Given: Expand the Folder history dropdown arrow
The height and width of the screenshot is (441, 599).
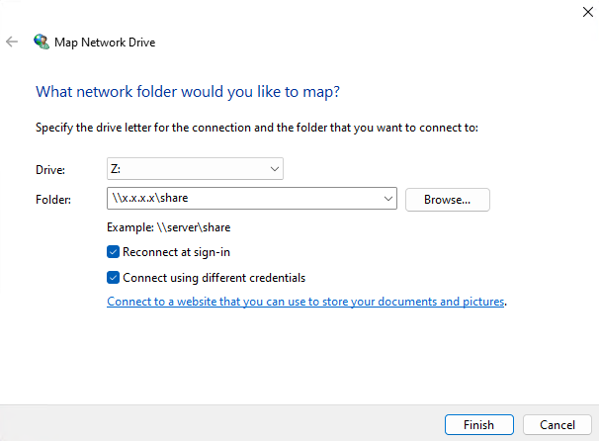Looking at the screenshot, I should pos(386,199).
